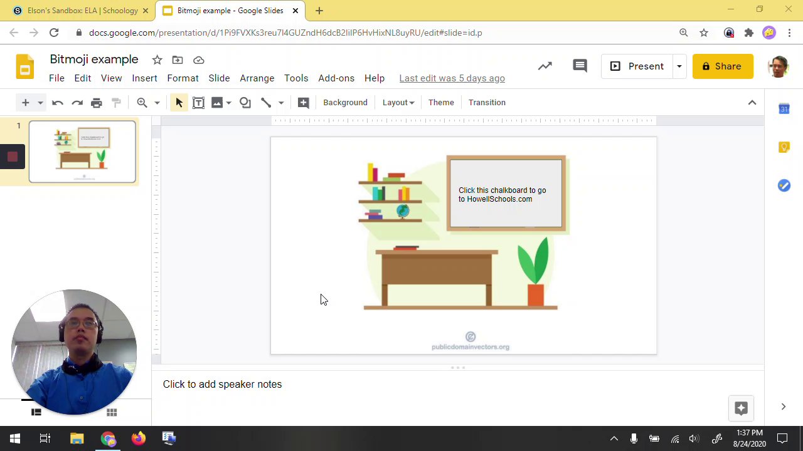Choose the Select cursor tool
Screen dimensions: 803x451
[x=179, y=102]
